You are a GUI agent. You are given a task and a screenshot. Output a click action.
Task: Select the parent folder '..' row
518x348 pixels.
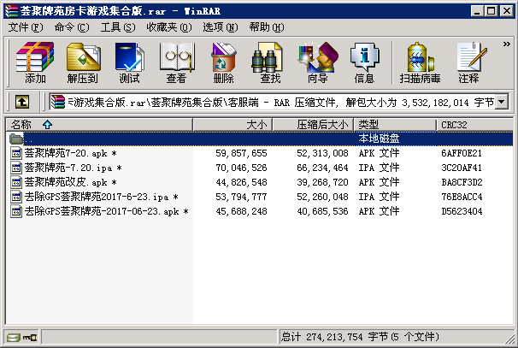coord(30,139)
